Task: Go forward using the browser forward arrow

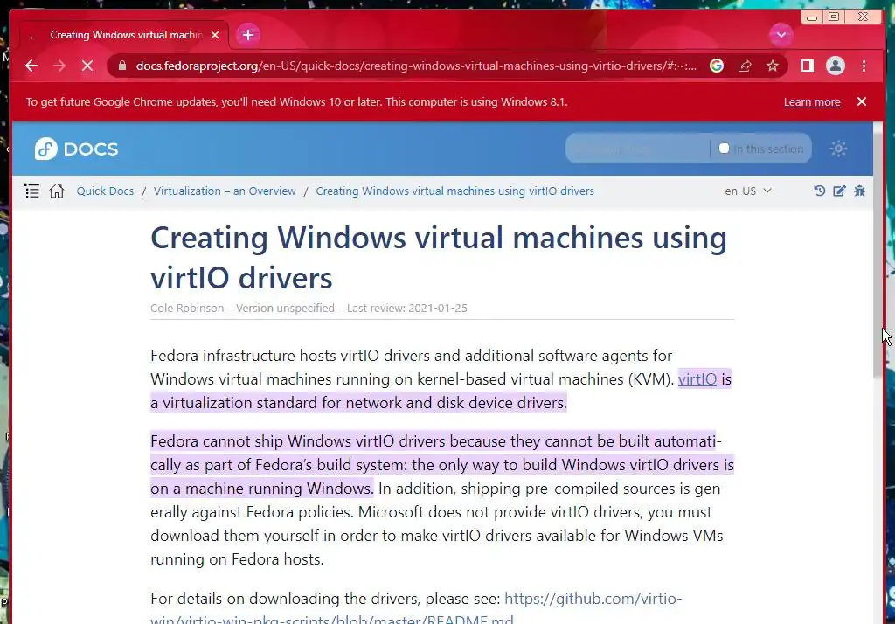Action: point(59,66)
